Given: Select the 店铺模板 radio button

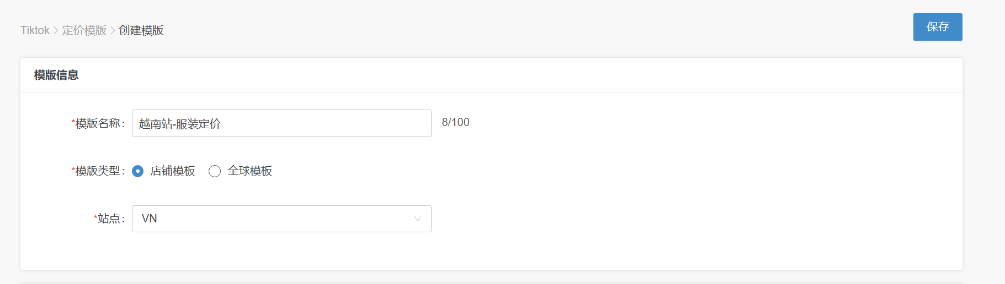Looking at the screenshot, I should tap(138, 171).
